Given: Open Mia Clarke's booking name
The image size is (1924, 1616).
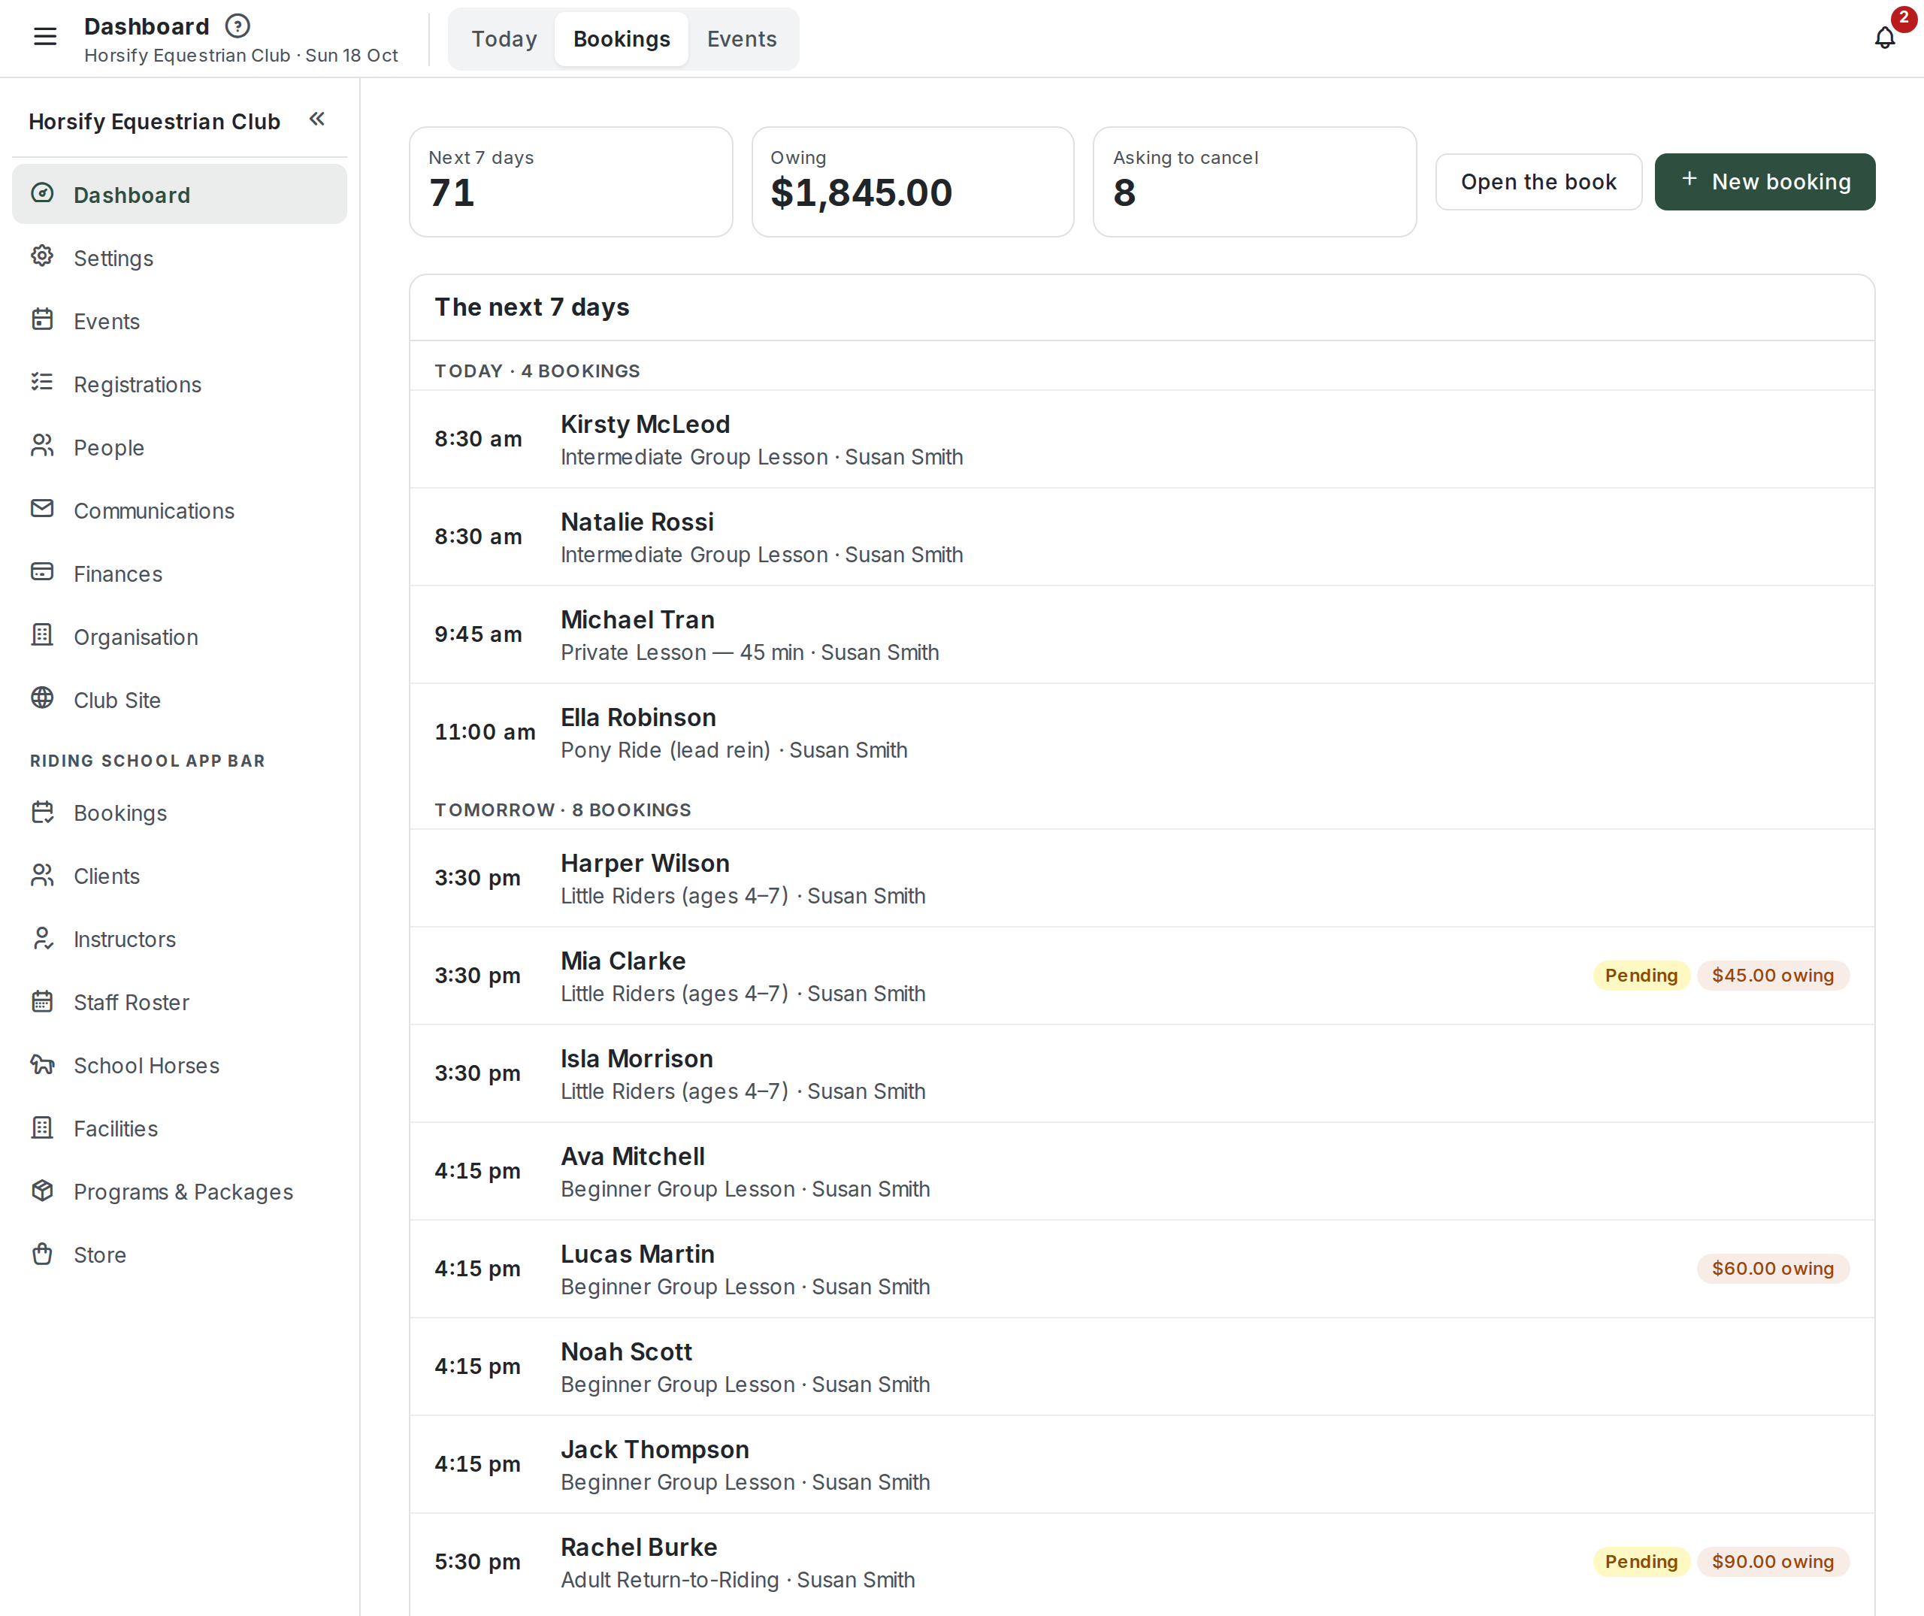Looking at the screenshot, I should tap(623, 961).
